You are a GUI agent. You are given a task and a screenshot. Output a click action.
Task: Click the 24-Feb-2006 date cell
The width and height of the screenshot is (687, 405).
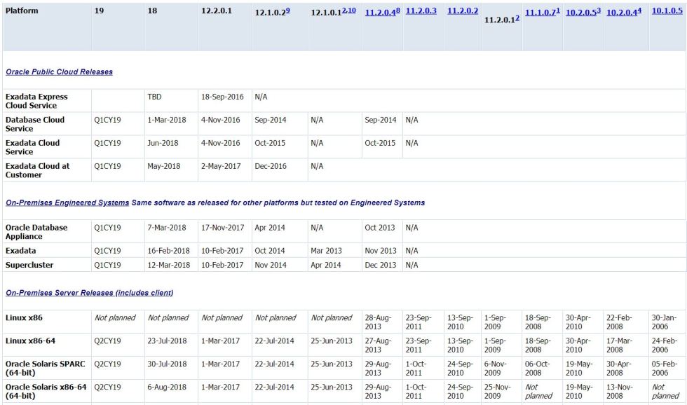pos(665,345)
